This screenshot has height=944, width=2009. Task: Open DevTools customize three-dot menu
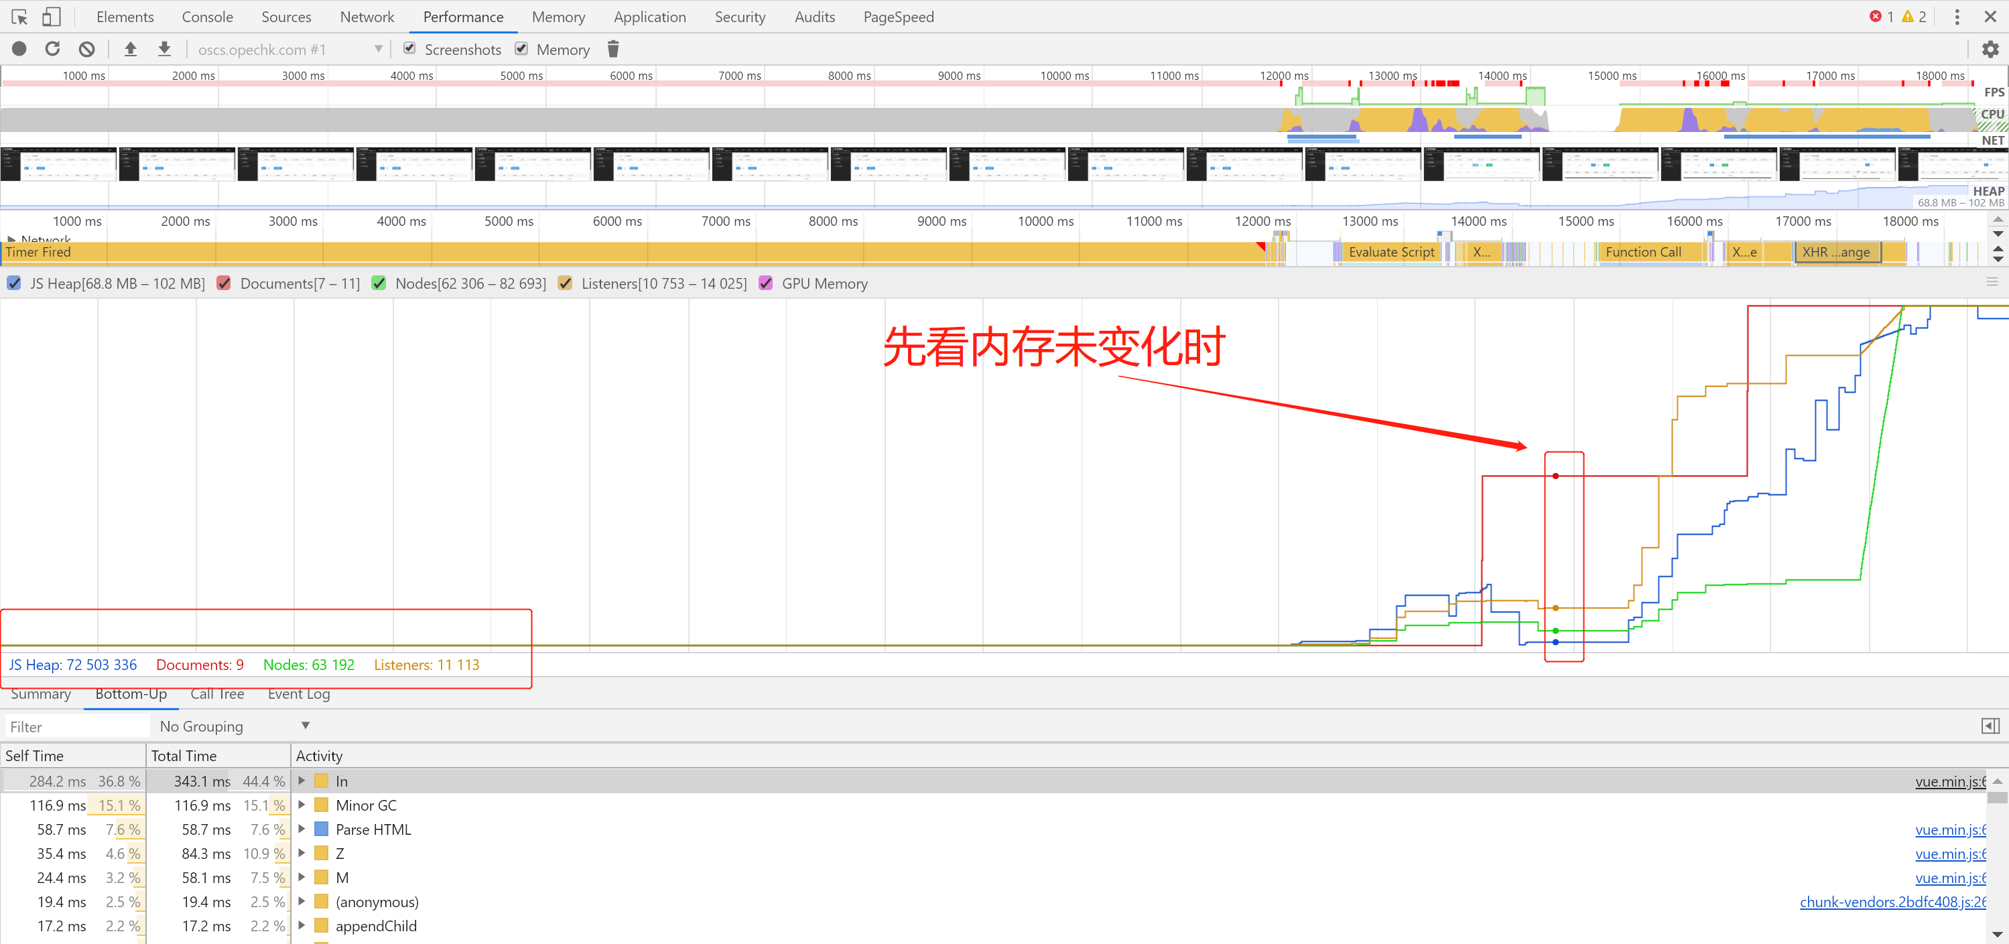click(1957, 16)
